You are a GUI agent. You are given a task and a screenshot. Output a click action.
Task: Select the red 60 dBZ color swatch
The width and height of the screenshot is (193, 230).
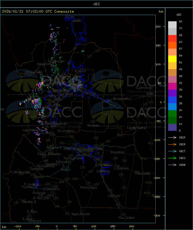pos(172,38)
